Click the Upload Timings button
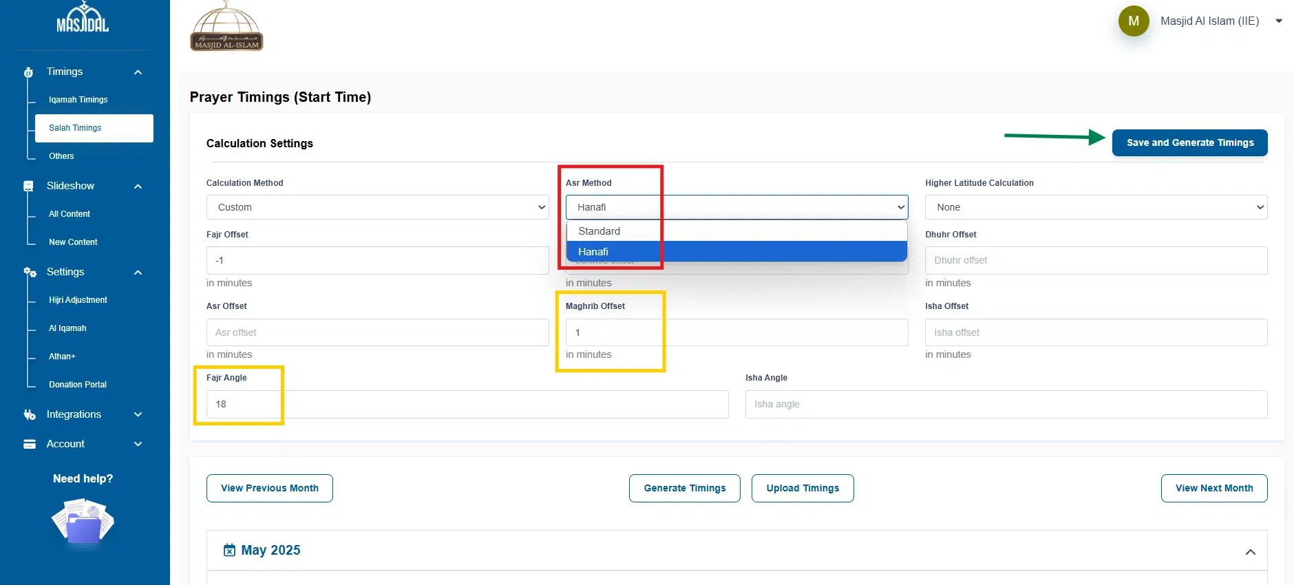Viewport: 1294px width, 585px height. click(803, 489)
